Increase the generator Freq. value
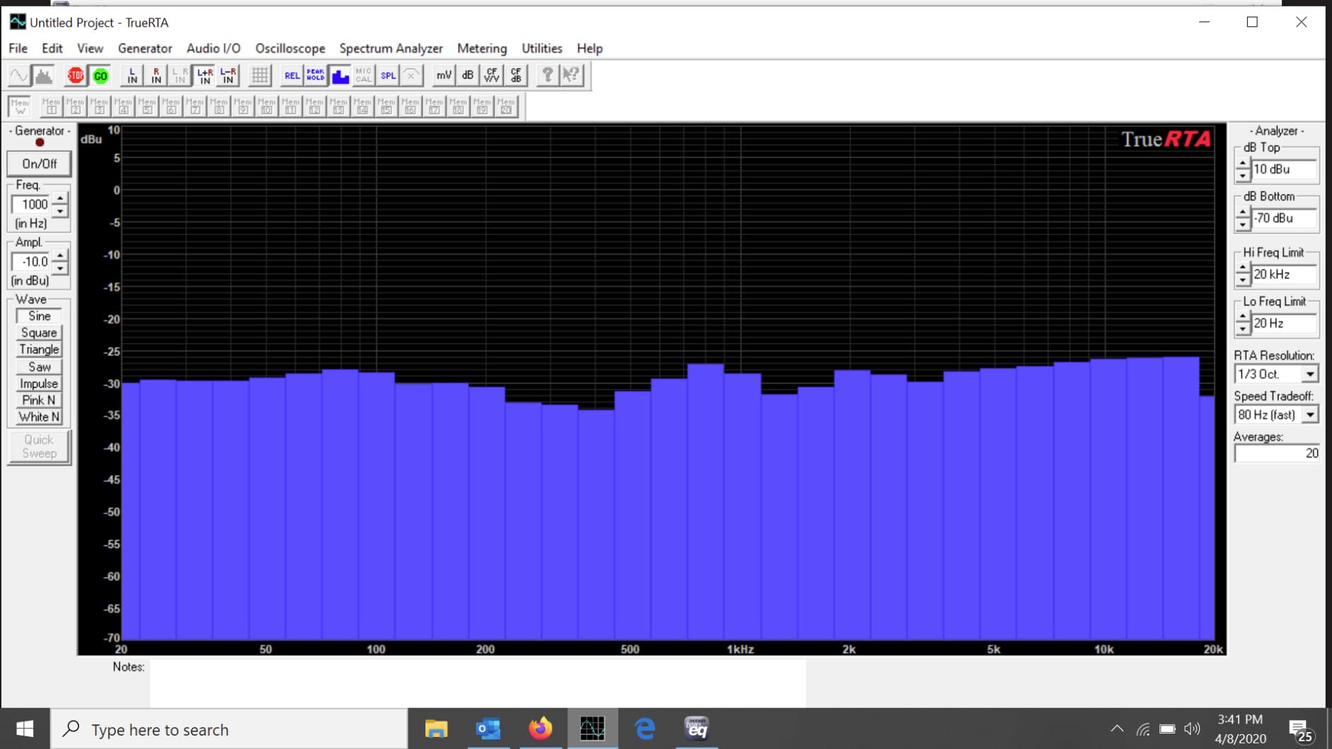 (x=60, y=199)
